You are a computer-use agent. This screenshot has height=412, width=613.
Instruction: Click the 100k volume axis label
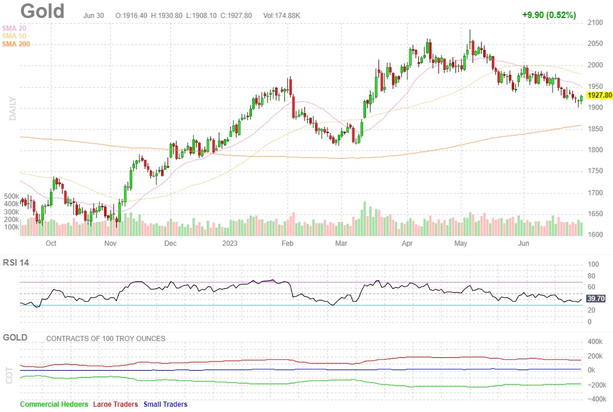11,227
